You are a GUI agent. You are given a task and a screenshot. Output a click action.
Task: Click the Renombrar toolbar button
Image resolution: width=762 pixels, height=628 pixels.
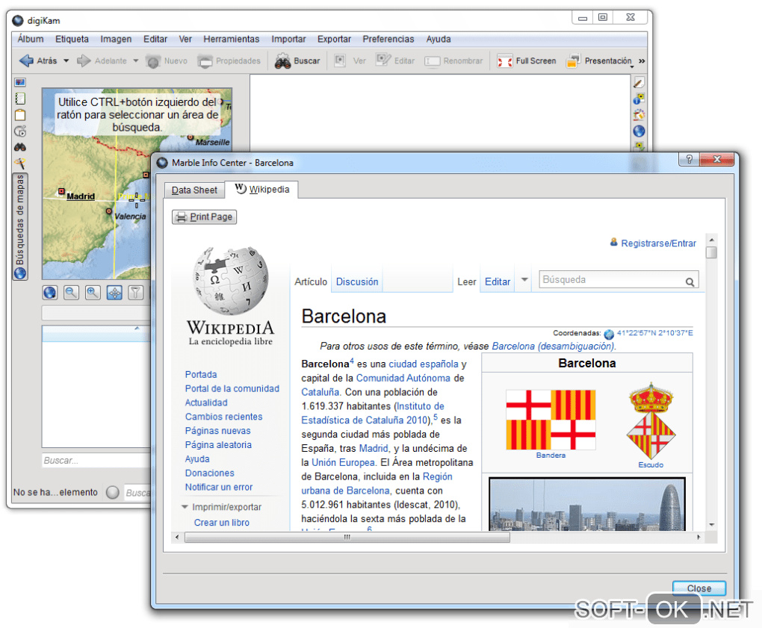(454, 60)
